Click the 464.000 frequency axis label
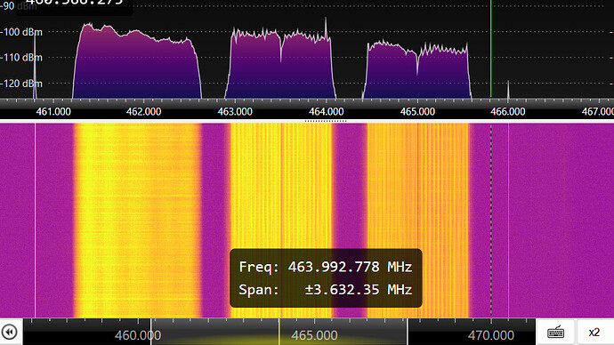614x345 pixels. 327,111
